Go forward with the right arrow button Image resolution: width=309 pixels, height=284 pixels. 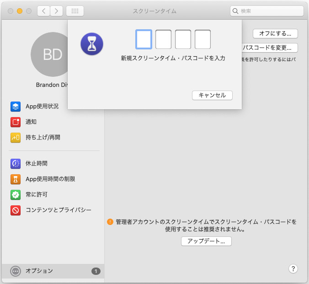click(x=56, y=11)
